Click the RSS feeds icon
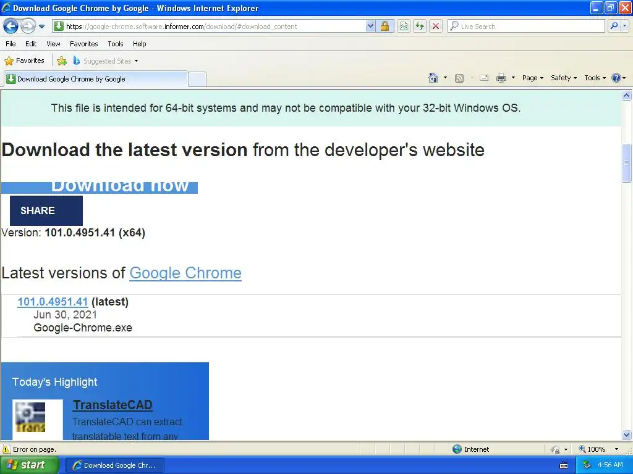This screenshot has width=633, height=474. [x=459, y=78]
